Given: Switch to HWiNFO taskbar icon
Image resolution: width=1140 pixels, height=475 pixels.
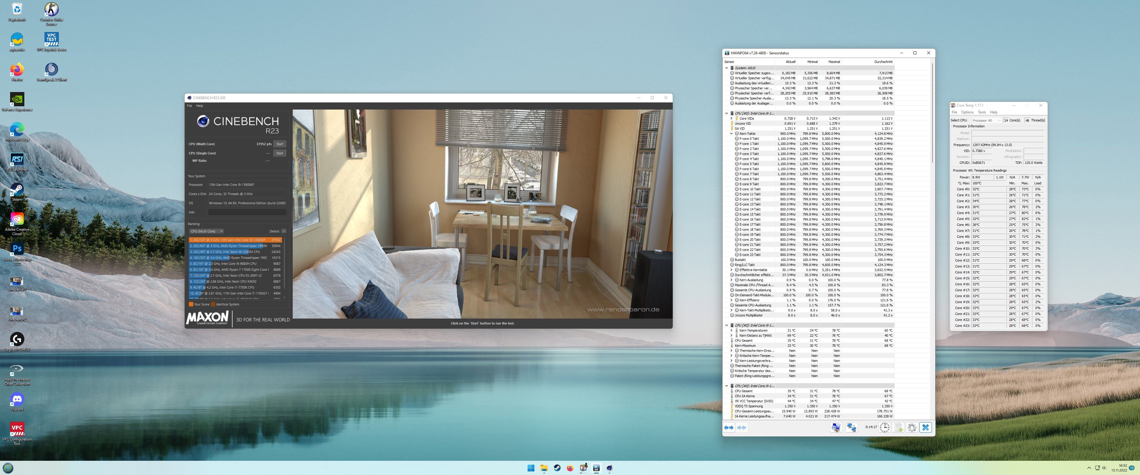Looking at the screenshot, I should tap(596, 468).
